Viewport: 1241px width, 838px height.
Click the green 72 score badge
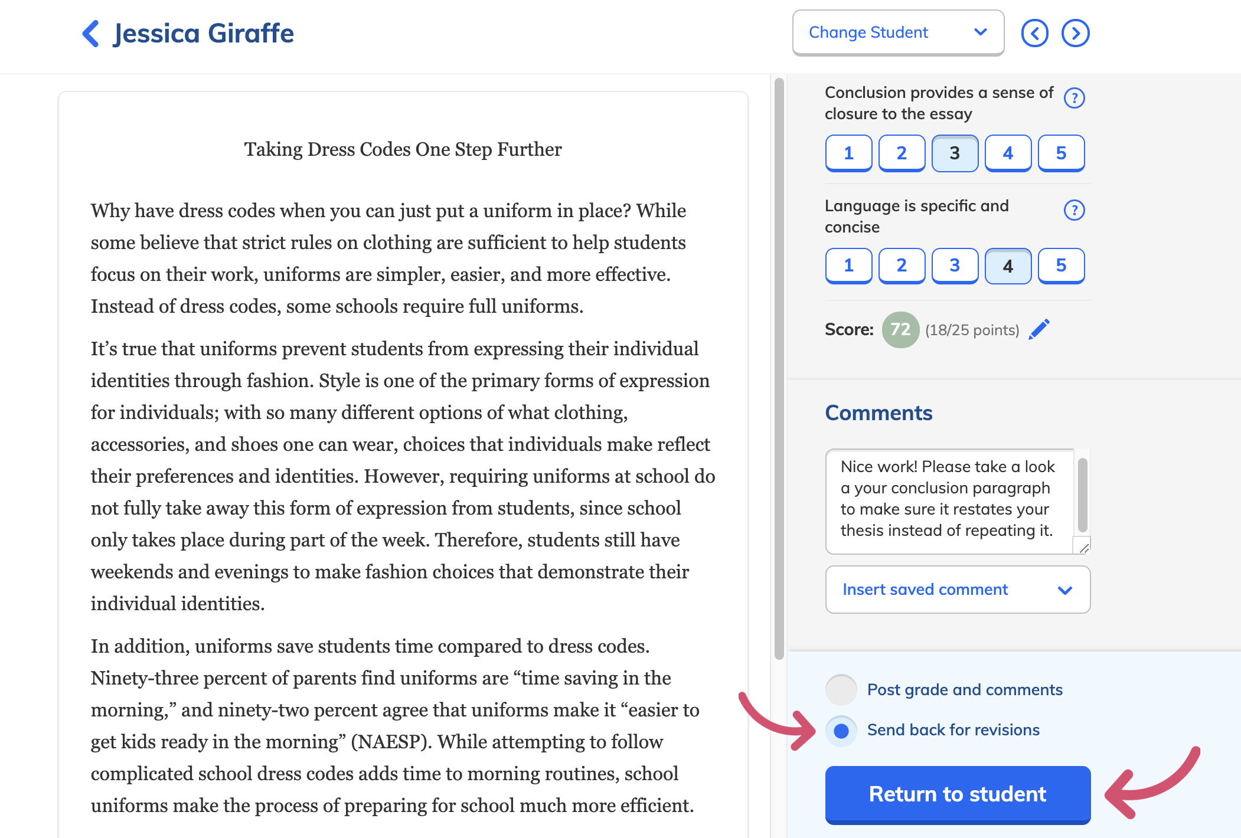click(900, 329)
